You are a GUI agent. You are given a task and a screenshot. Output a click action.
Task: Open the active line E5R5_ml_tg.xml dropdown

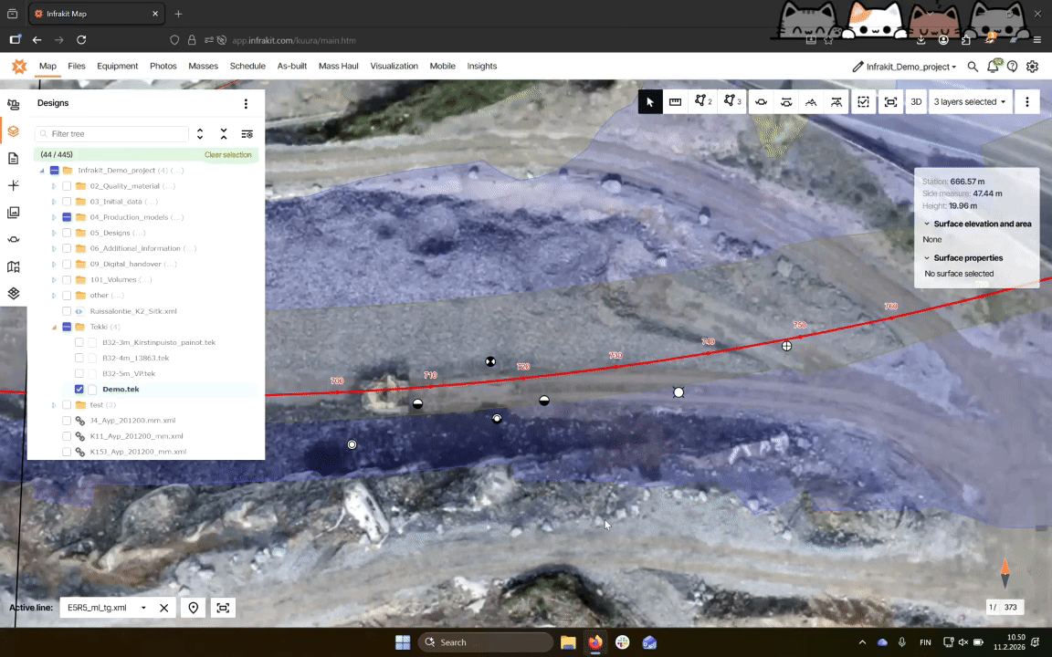tap(105, 608)
